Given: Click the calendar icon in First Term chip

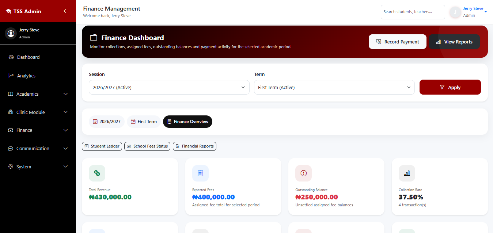Looking at the screenshot, I should [133, 122].
